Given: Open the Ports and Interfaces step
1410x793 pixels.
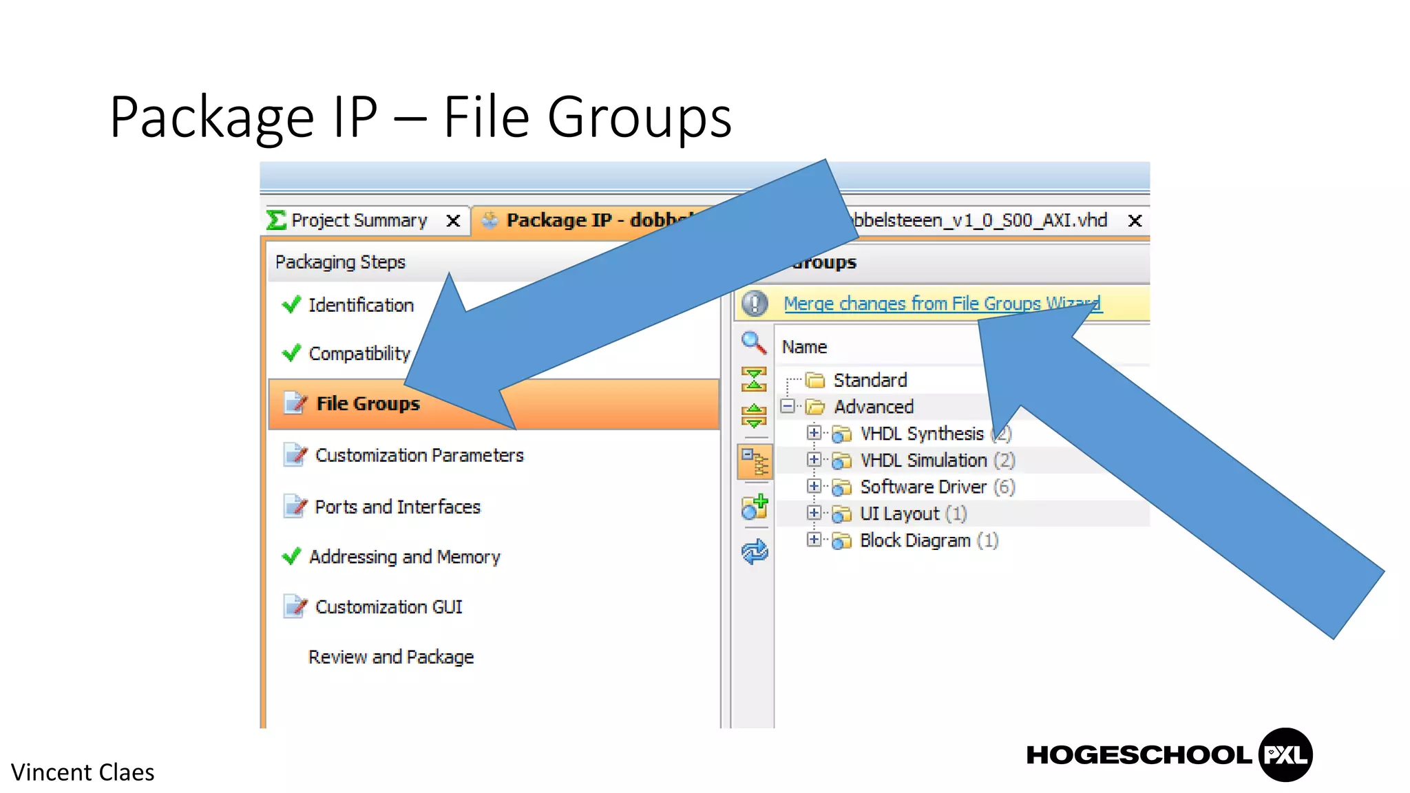Looking at the screenshot, I should click(397, 507).
